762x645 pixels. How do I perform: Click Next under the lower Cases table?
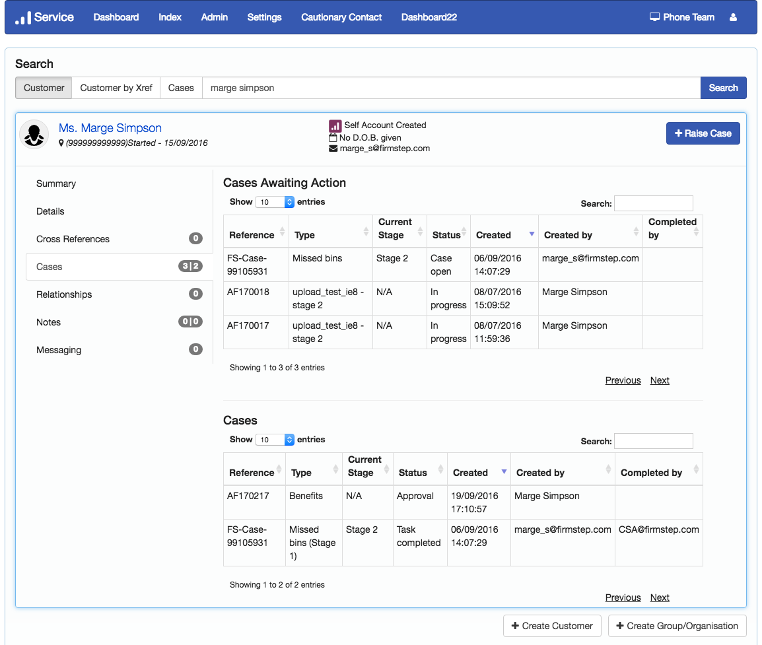tap(660, 597)
